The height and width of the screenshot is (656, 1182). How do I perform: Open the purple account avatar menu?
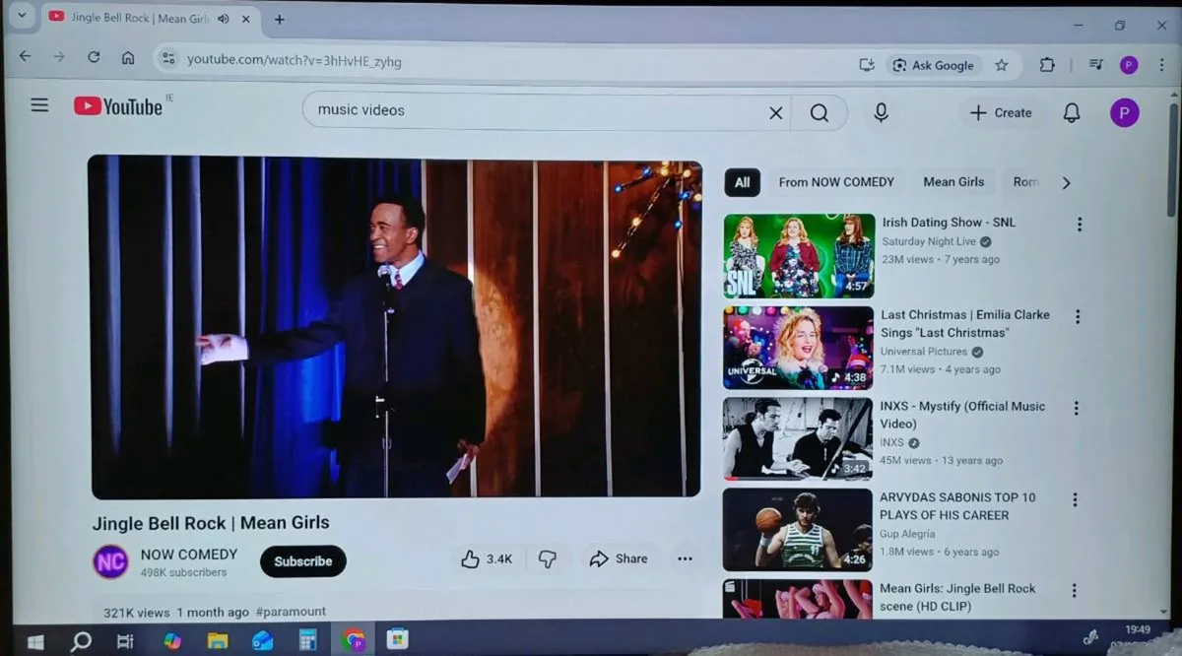point(1124,113)
